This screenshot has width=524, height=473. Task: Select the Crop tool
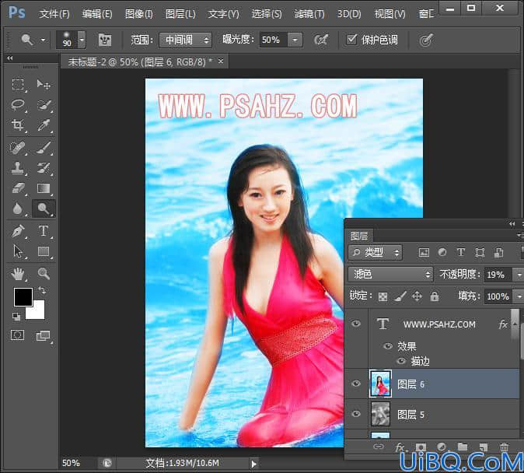coord(18,125)
